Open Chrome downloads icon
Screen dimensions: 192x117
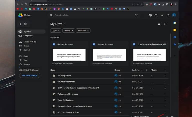163,4
